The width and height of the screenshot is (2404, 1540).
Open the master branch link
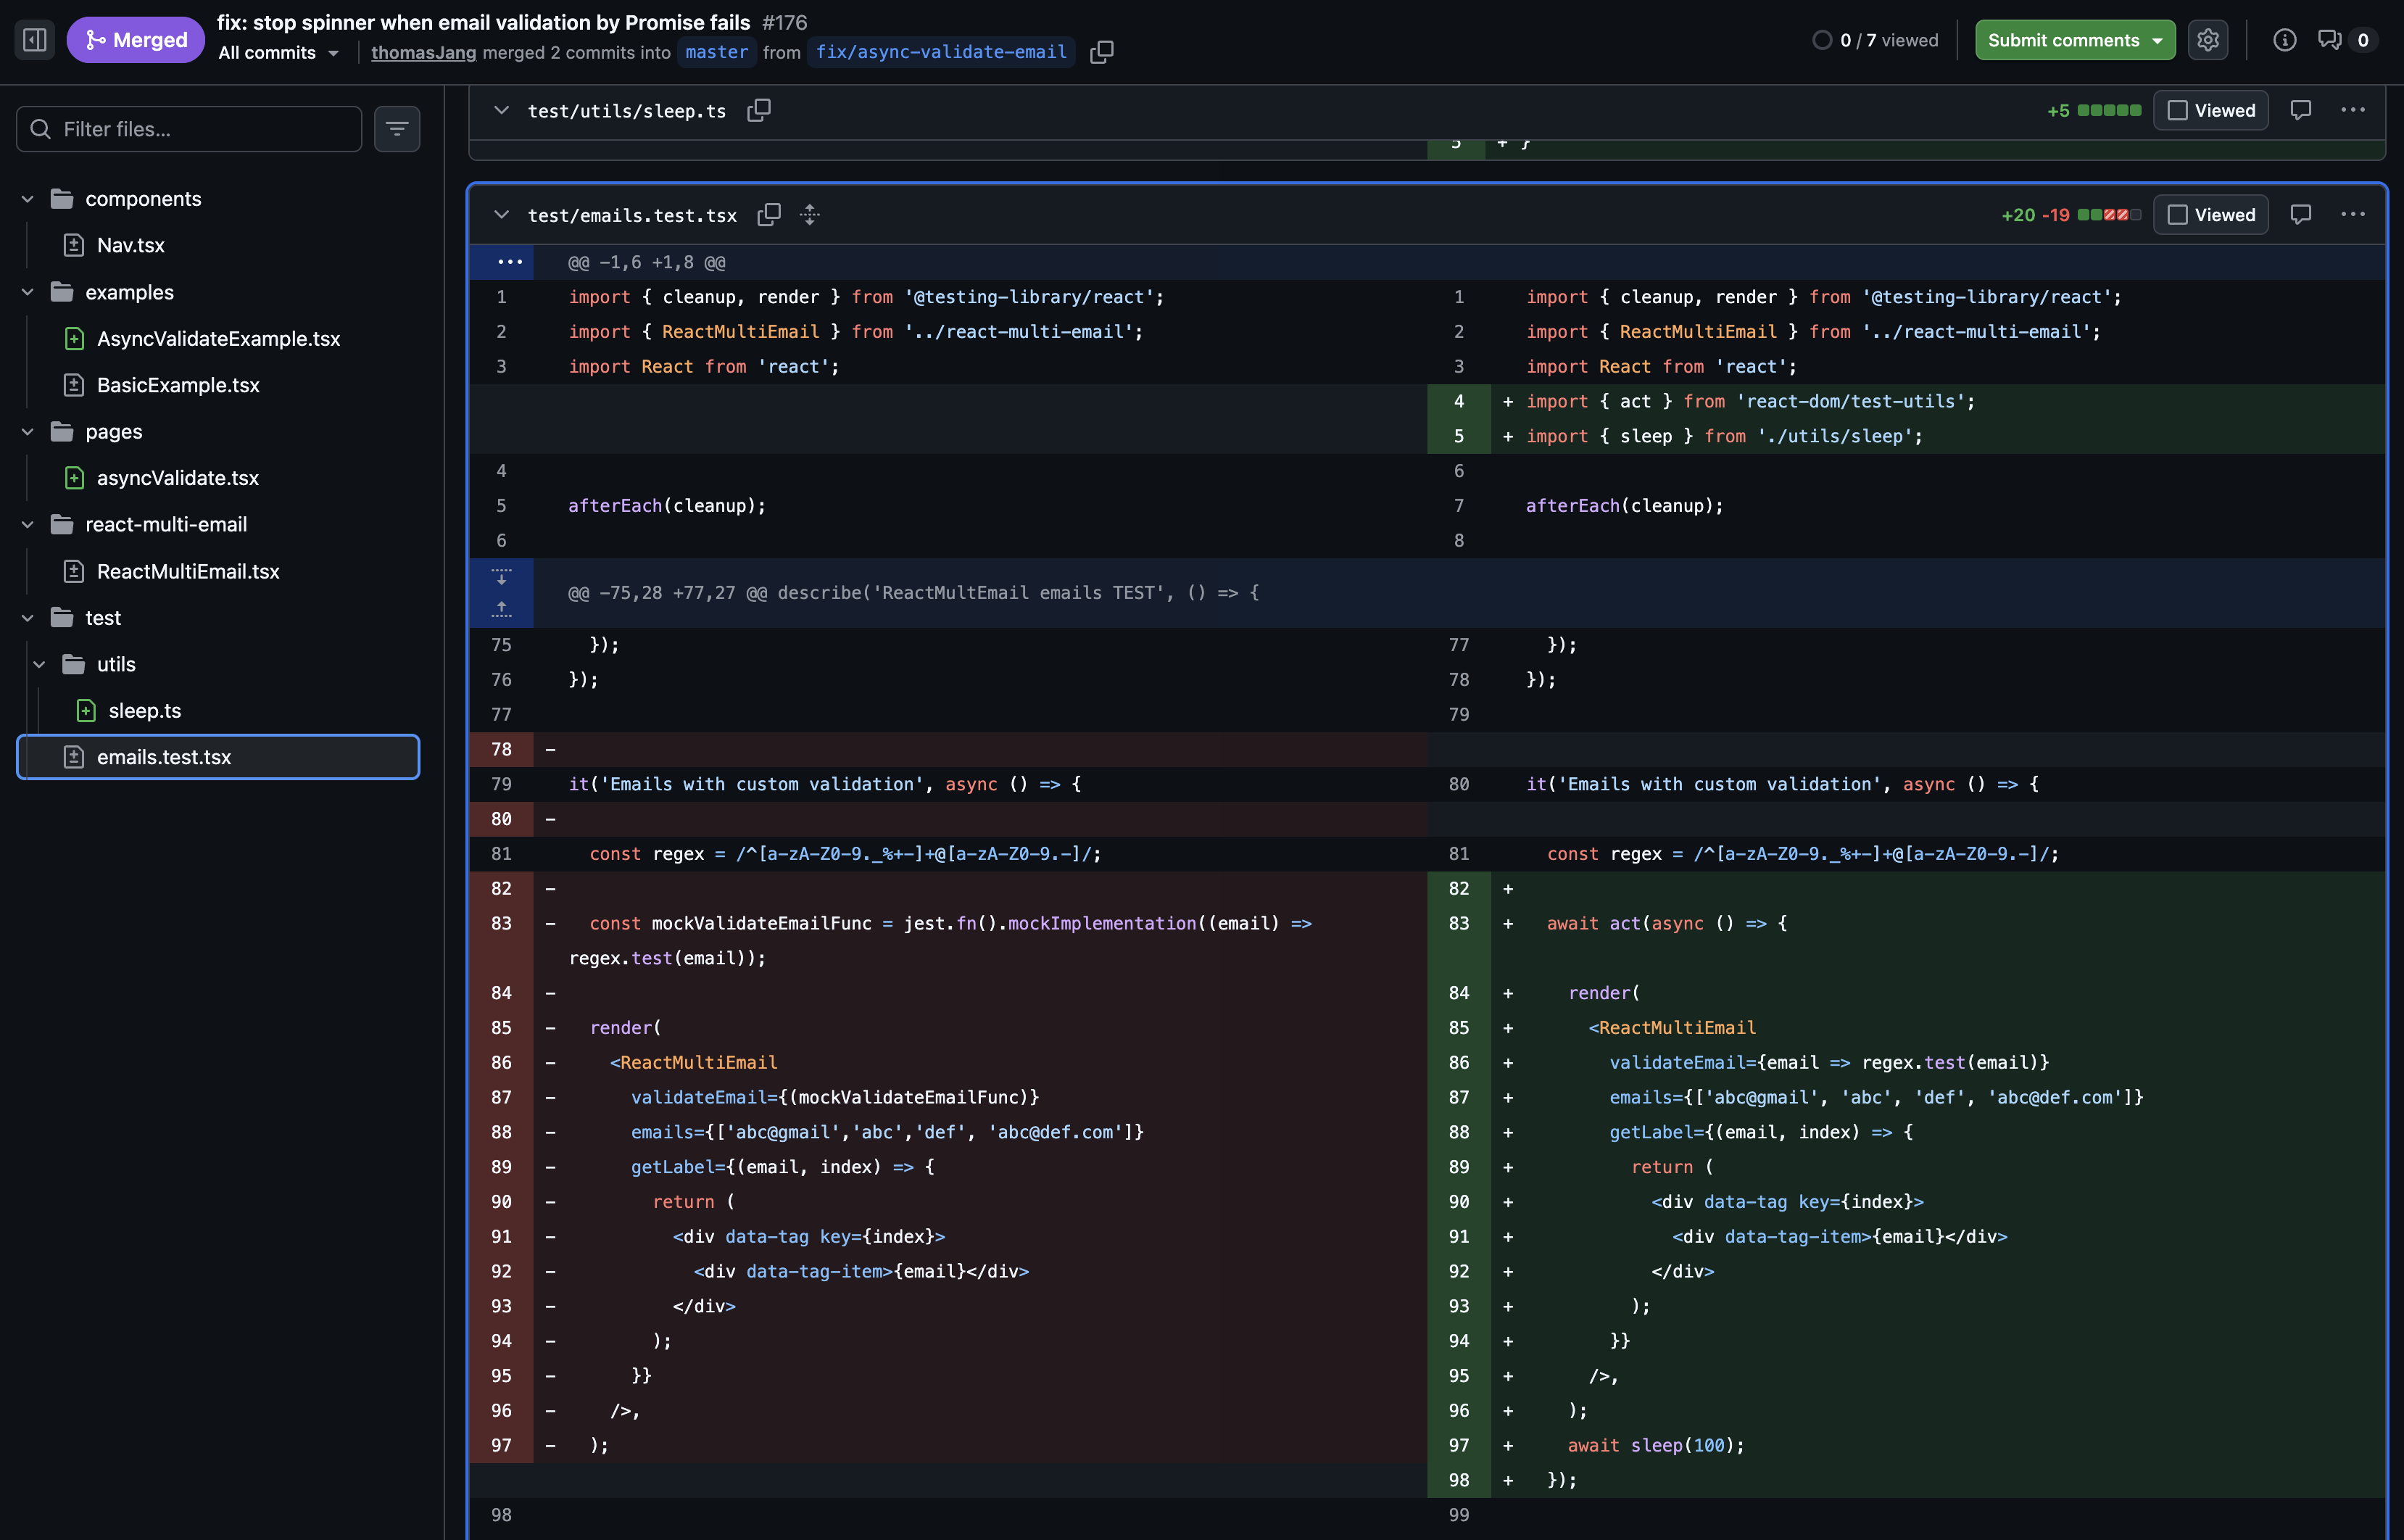(x=716, y=52)
